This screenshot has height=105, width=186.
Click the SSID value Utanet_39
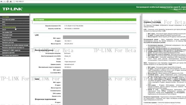click(x=67, y=56)
